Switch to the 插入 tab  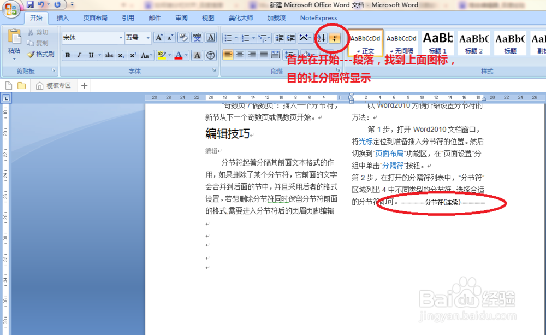point(63,18)
